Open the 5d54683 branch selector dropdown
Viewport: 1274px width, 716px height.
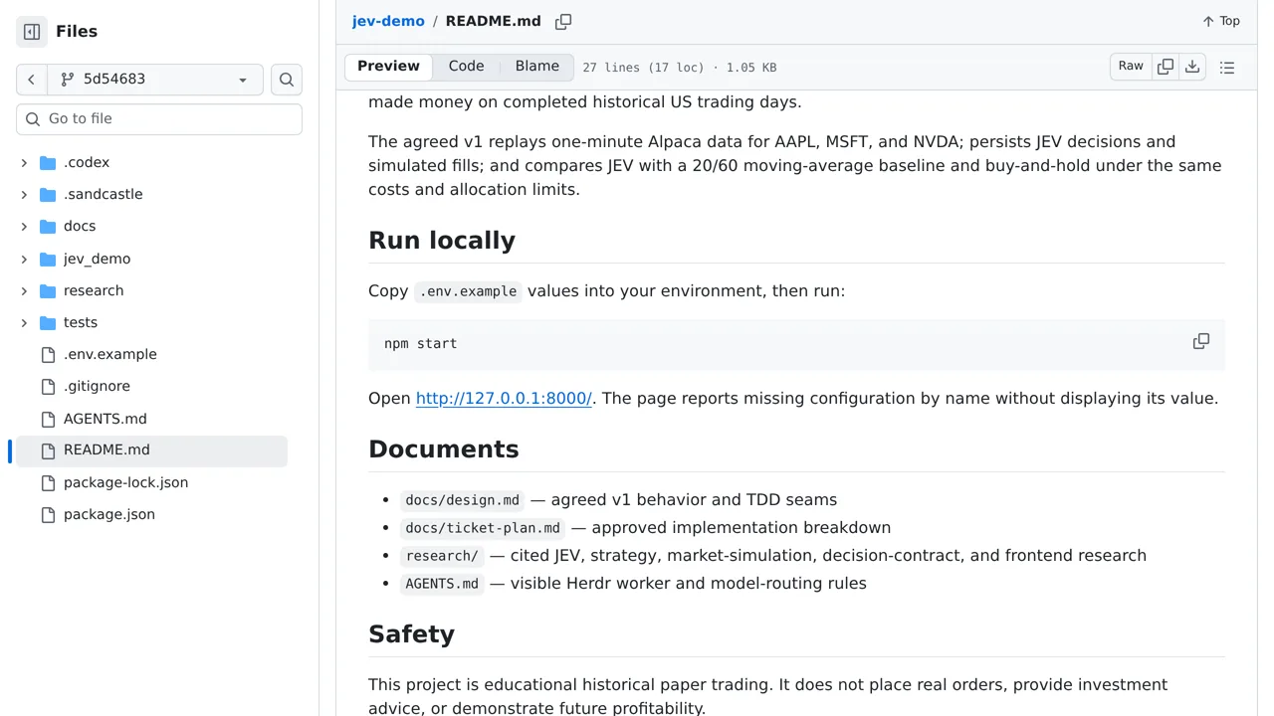coord(154,80)
